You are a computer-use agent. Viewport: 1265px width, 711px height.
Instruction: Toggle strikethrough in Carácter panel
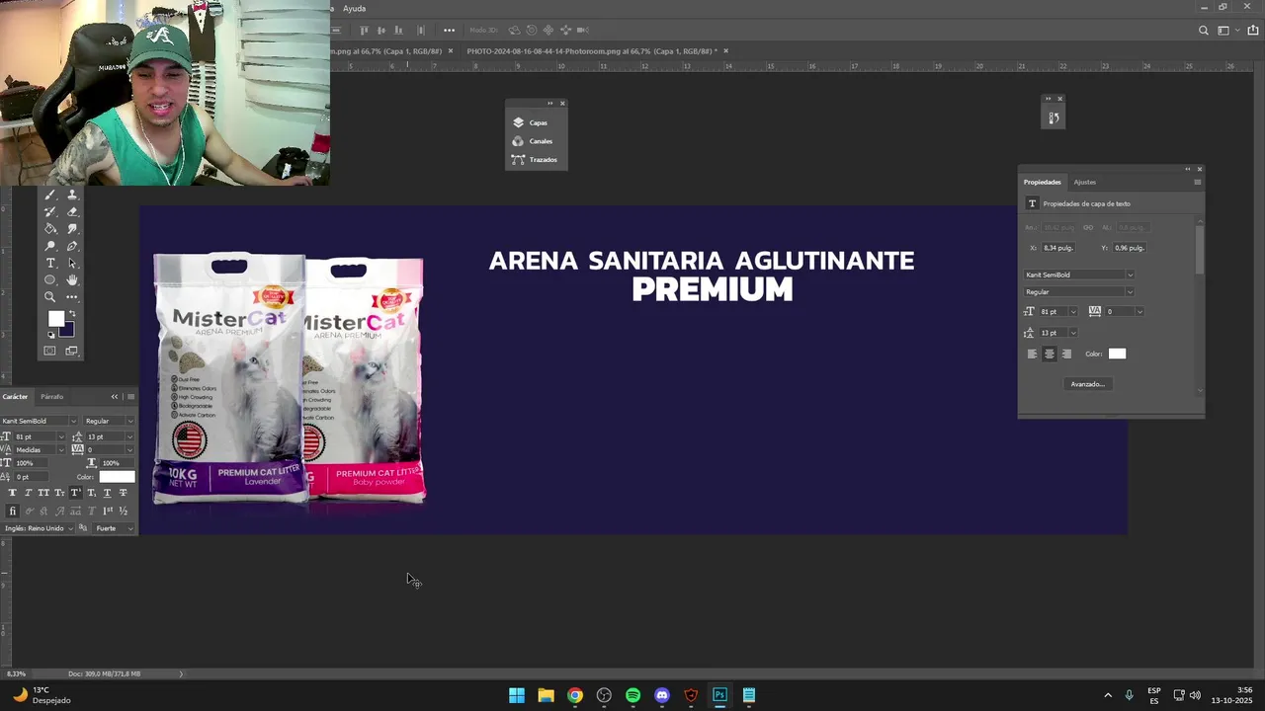[123, 493]
